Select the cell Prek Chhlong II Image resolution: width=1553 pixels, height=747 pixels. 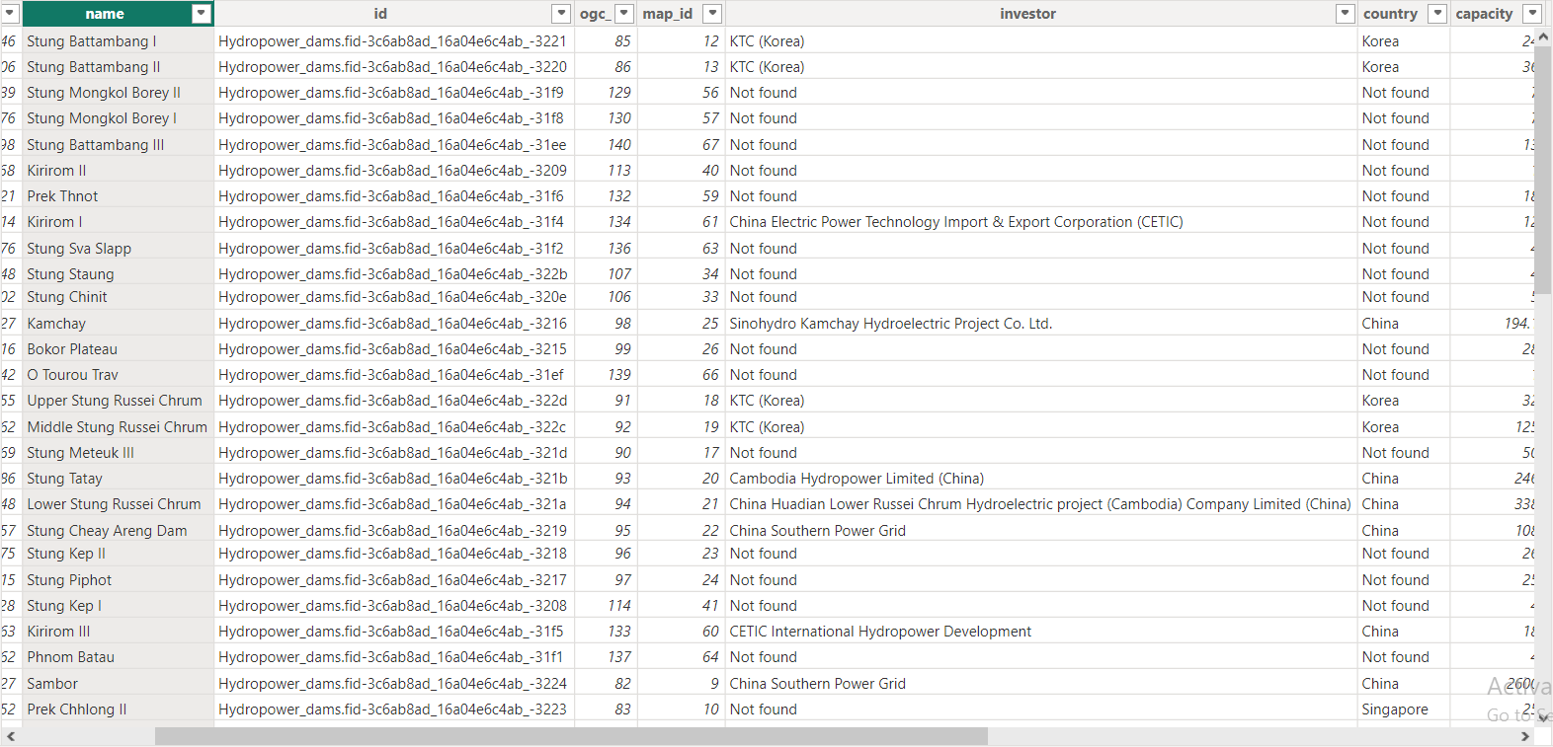pos(118,710)
